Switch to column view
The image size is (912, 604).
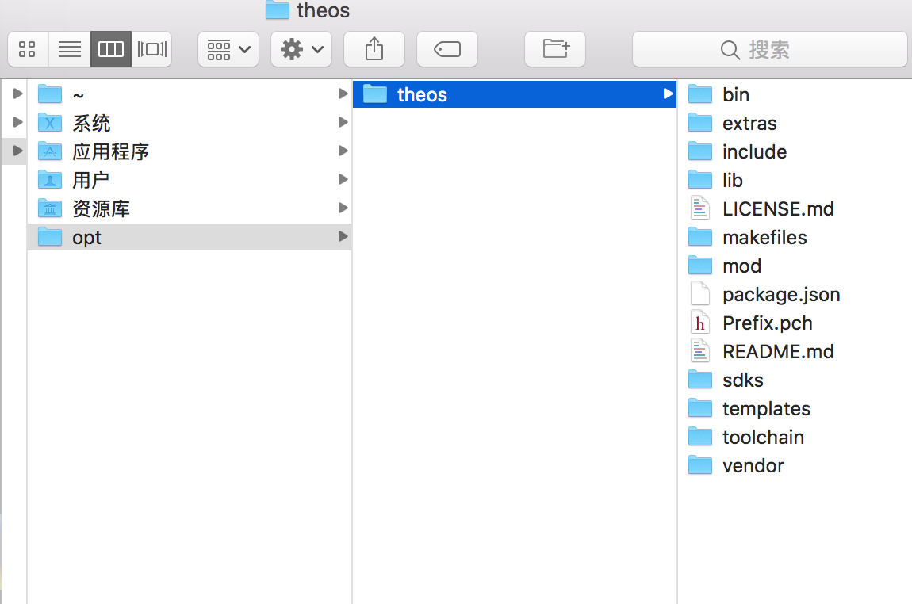[x=110, y=49]
